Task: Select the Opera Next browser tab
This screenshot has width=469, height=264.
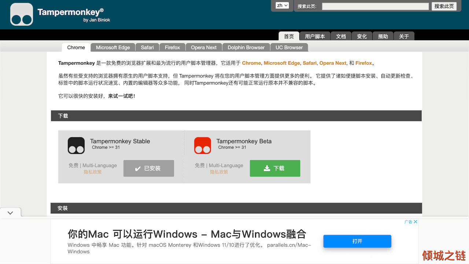Action: [204, 47]
